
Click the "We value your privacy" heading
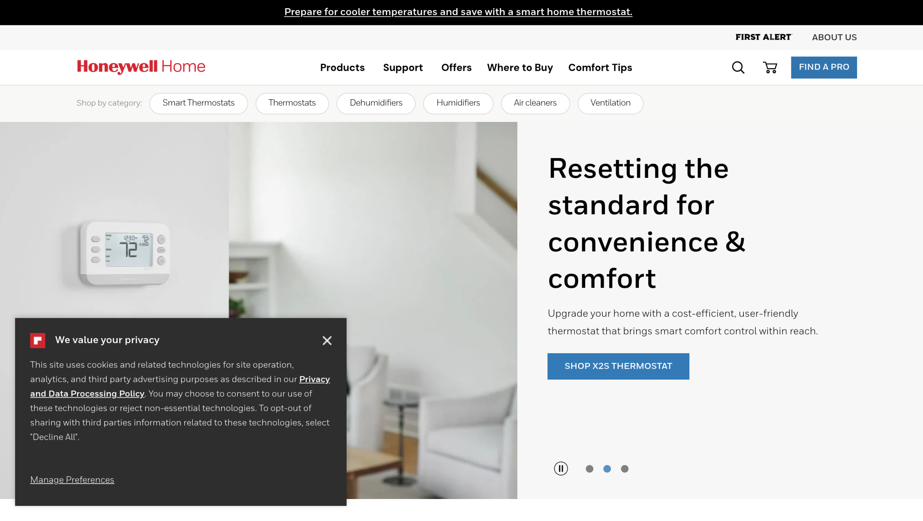coord(107,340)
